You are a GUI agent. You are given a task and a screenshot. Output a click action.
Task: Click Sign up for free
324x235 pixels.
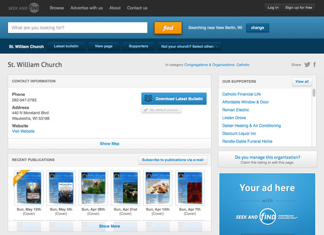tap(299, 8)
